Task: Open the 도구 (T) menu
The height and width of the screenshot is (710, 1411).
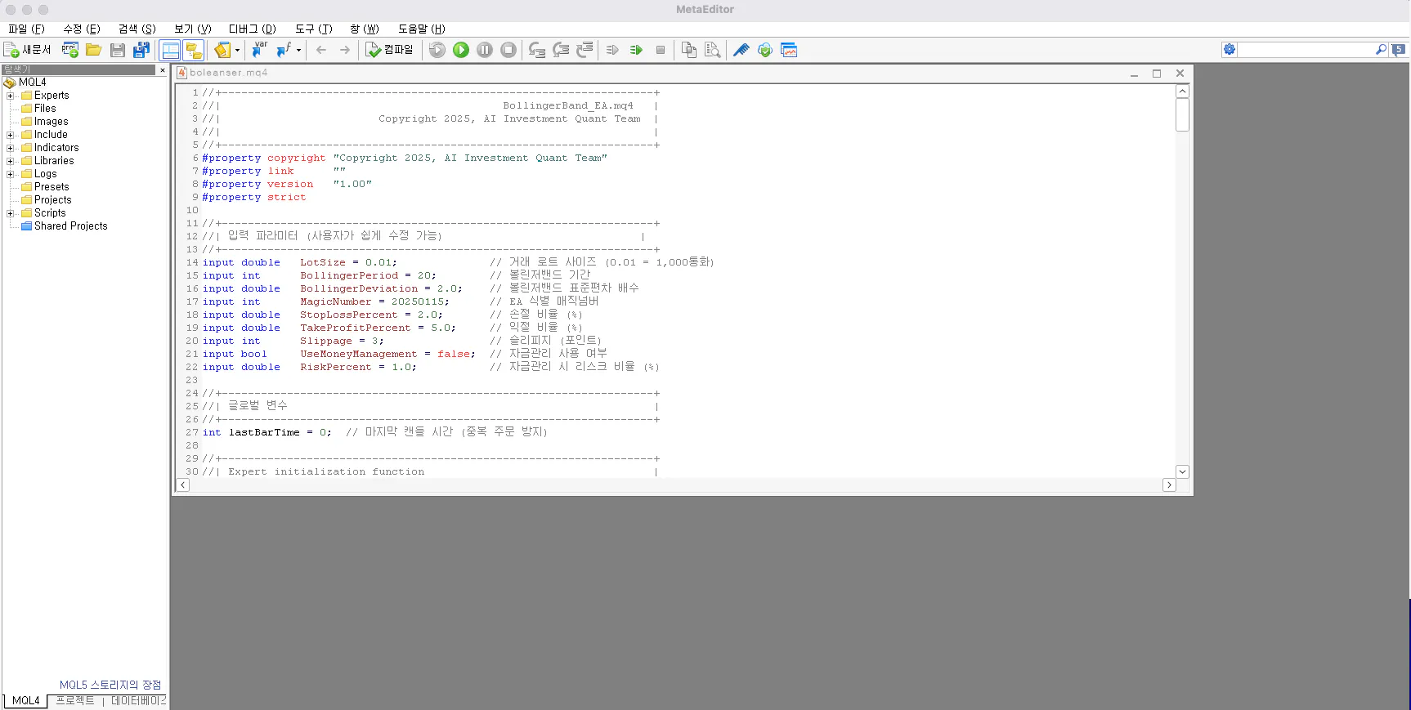Action: click(314, 29)
